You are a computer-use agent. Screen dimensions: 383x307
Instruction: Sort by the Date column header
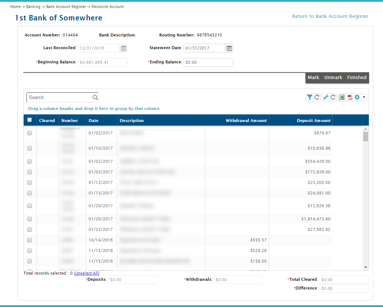(93, 121)
